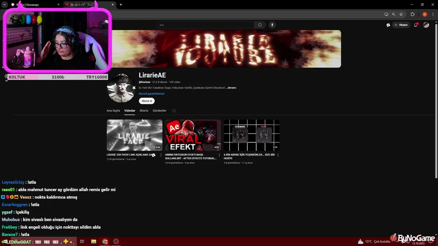Click the Chrome taskbar icon
Image resolution: width=438 pixels, height=246 pixels.
point(105,242)
